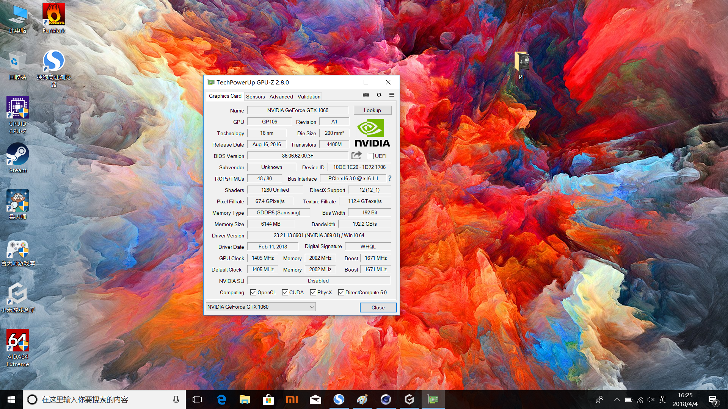
Task: Open the 此电脑 desktop icon
Action: click(18, 18)
